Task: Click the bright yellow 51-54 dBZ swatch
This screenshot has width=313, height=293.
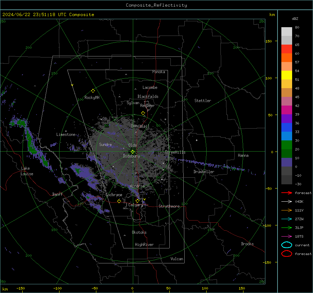Action: tap(287, 75)
